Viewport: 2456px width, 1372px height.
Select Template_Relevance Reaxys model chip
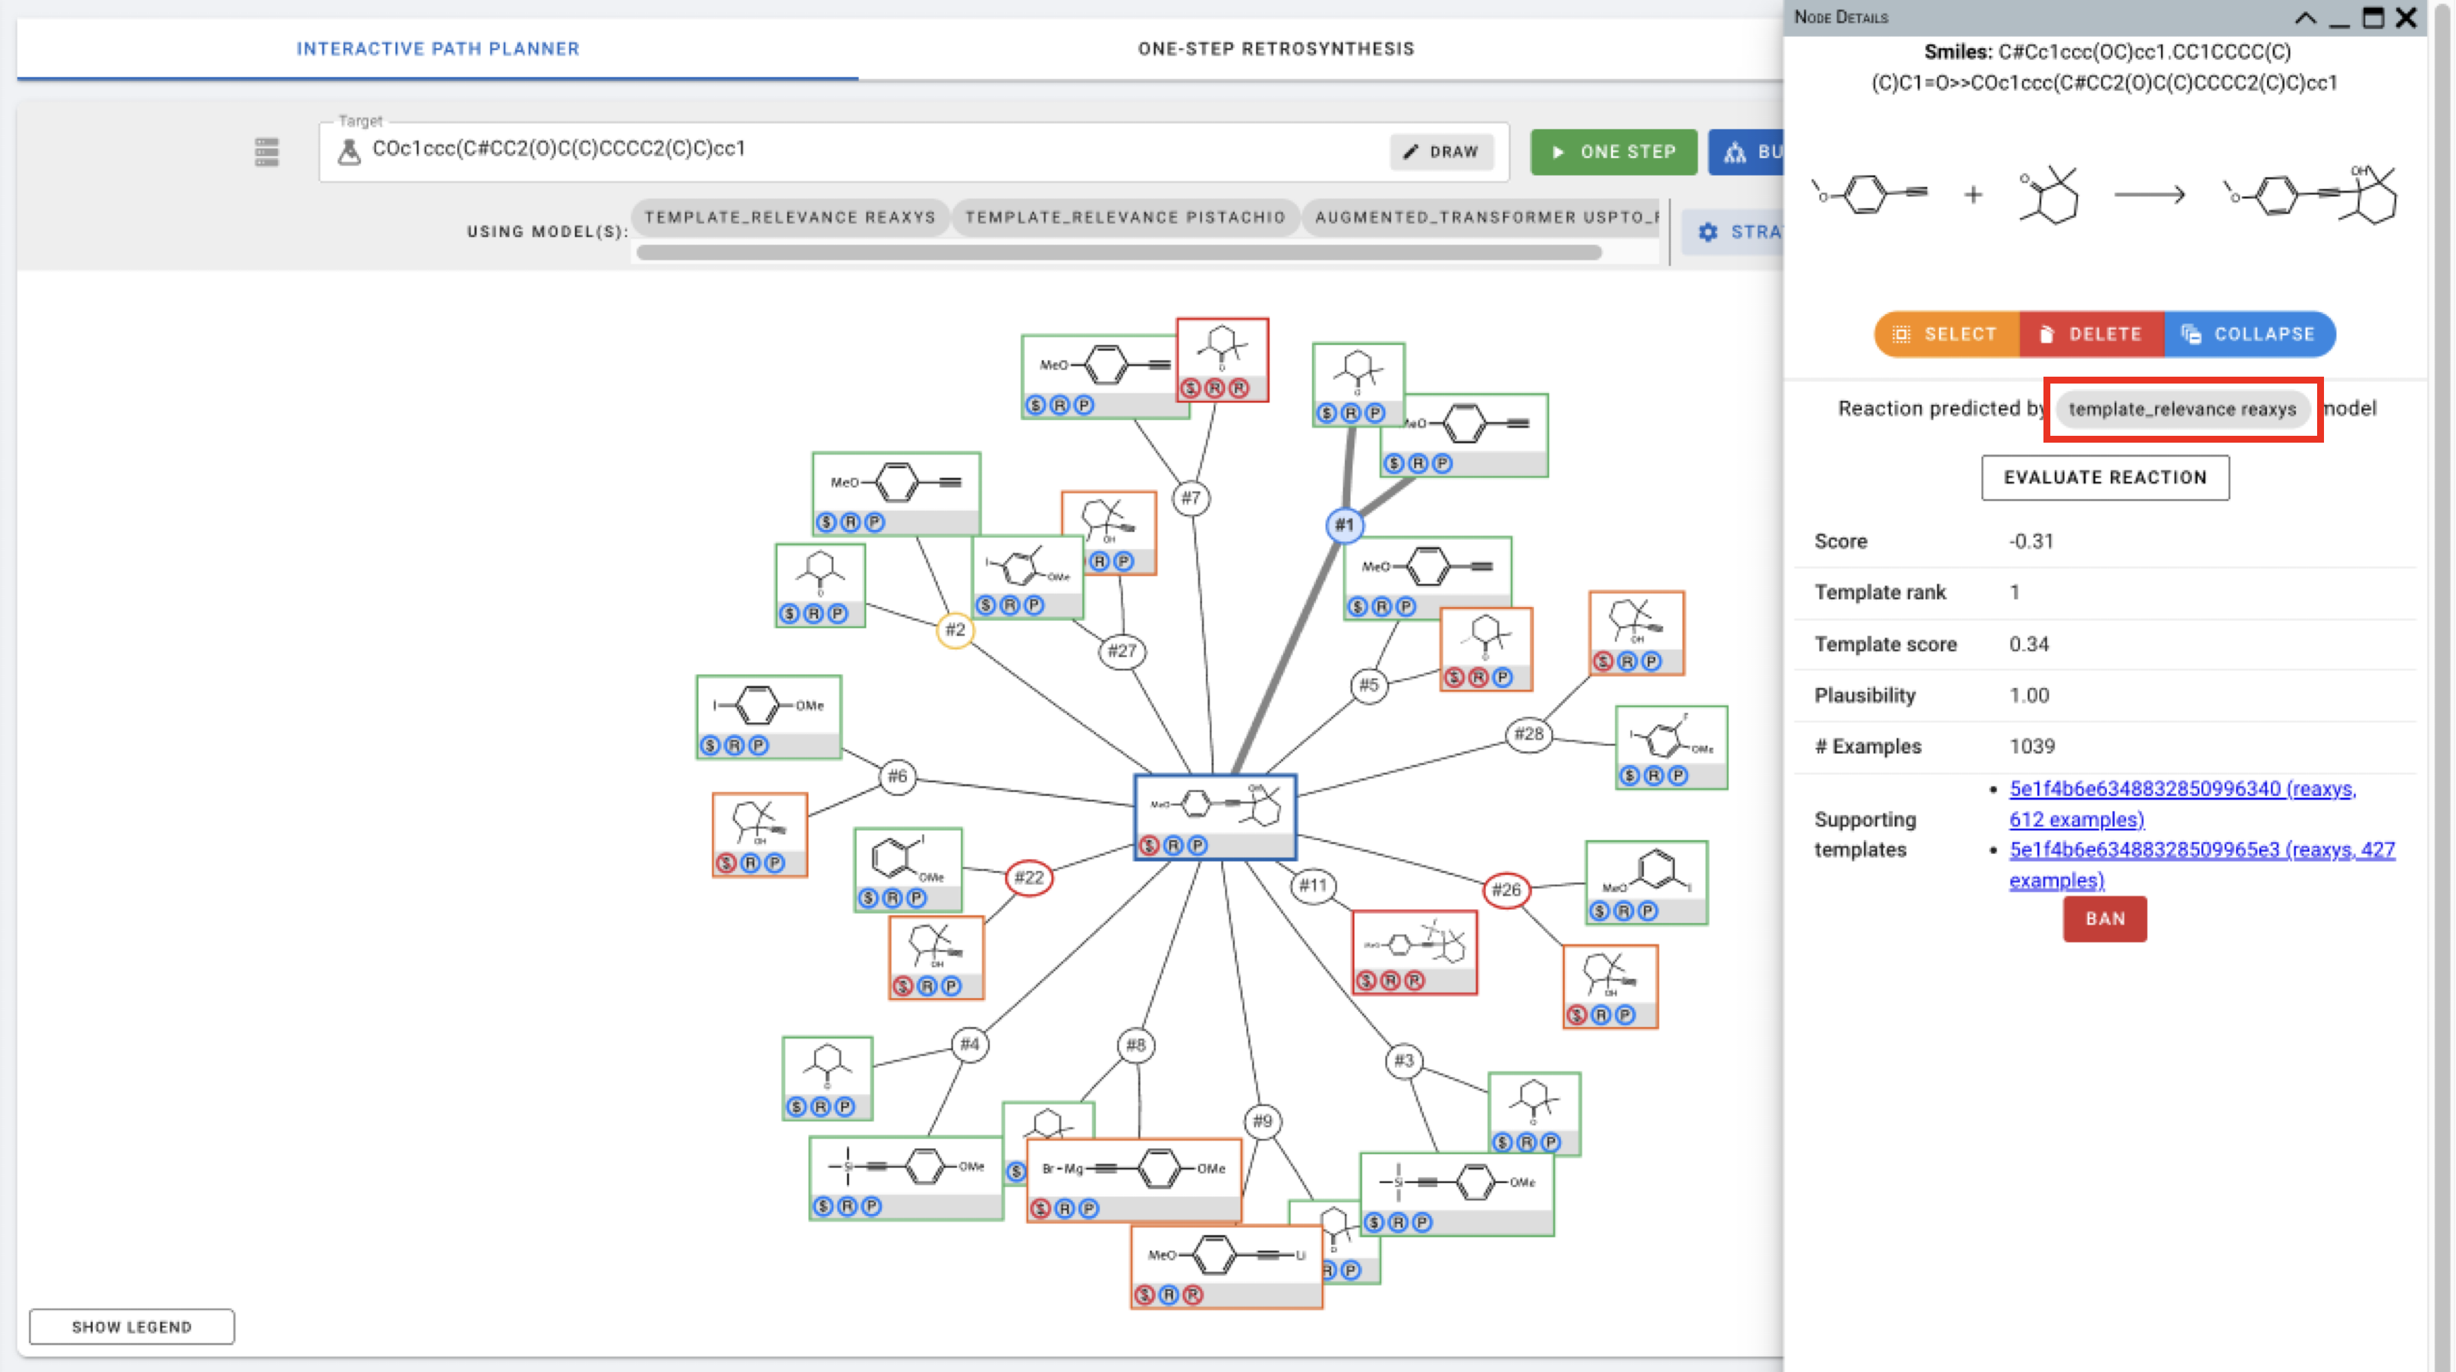789,217
